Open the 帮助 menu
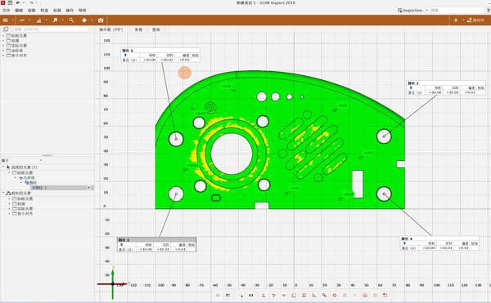This screenshot has height=303, width=491. click(x=83, y=11)
